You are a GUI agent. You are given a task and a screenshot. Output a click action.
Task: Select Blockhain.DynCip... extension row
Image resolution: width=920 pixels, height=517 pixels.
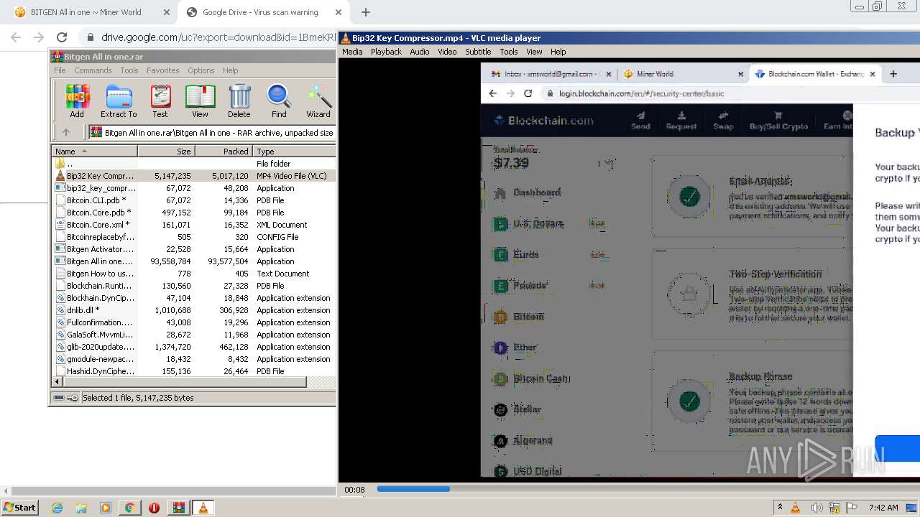(194, 298)
